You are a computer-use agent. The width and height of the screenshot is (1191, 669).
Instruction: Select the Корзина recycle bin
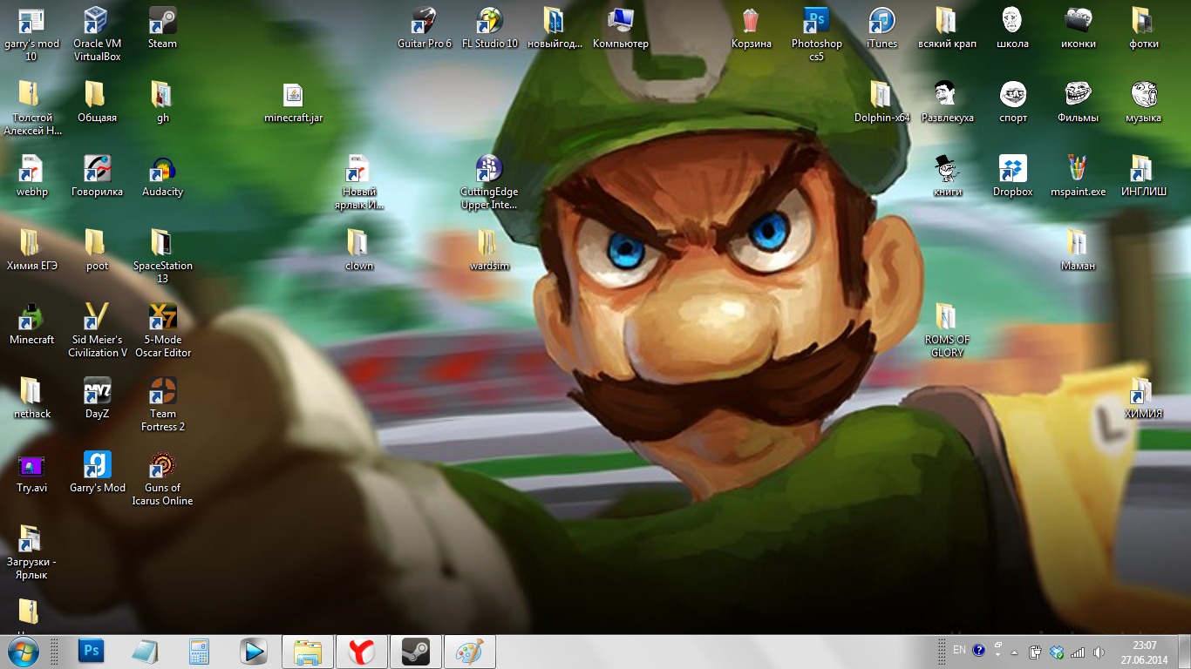point(752,28)
